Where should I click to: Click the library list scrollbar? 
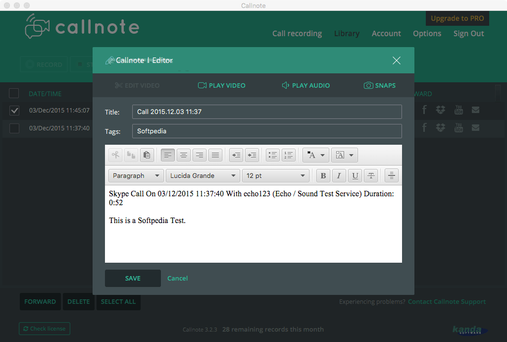(498, 93)
